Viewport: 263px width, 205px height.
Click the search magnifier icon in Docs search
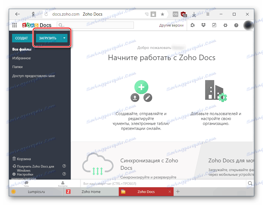pos(61,25)
